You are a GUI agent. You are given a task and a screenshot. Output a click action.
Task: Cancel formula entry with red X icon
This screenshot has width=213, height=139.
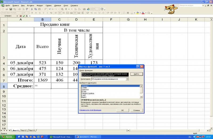pos(21,16)
